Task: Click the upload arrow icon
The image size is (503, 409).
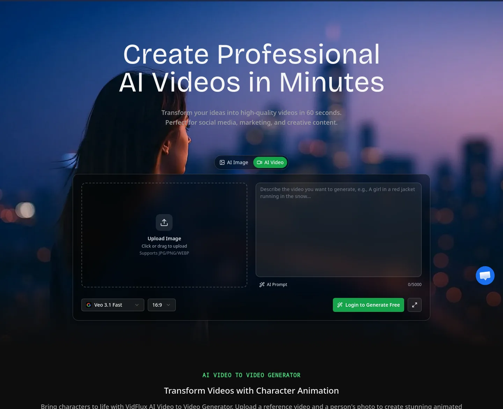Action: [x=164, y=222]
